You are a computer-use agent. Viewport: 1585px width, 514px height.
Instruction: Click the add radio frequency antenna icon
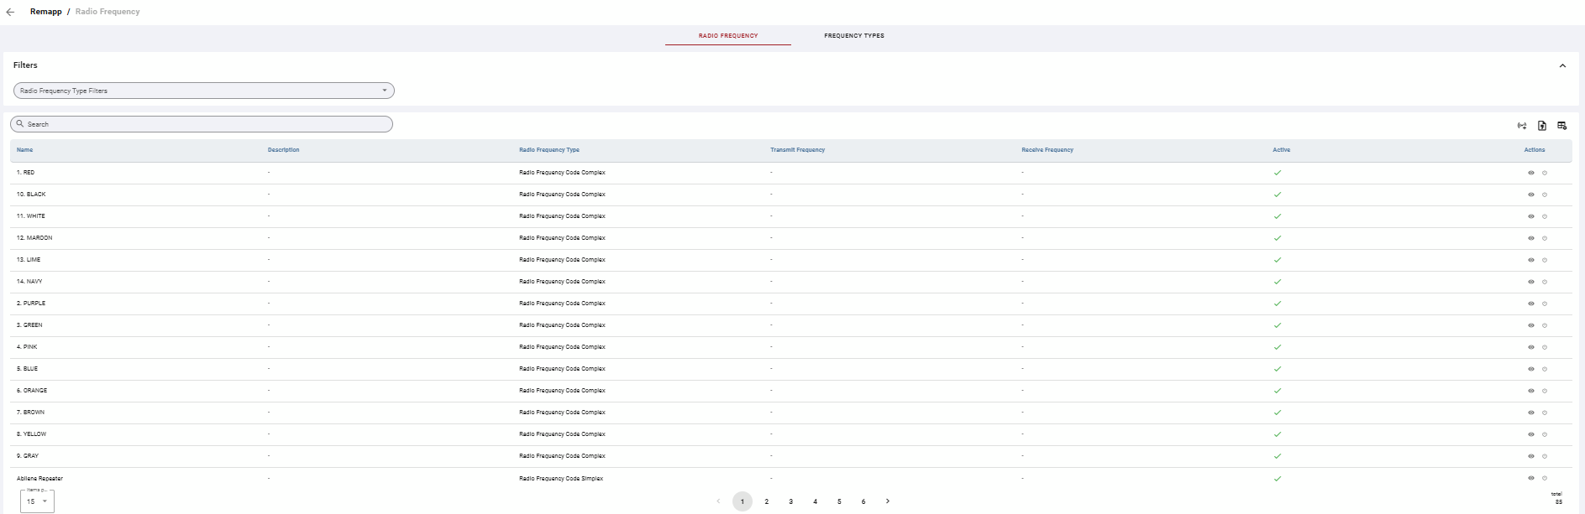[1522, 126]
